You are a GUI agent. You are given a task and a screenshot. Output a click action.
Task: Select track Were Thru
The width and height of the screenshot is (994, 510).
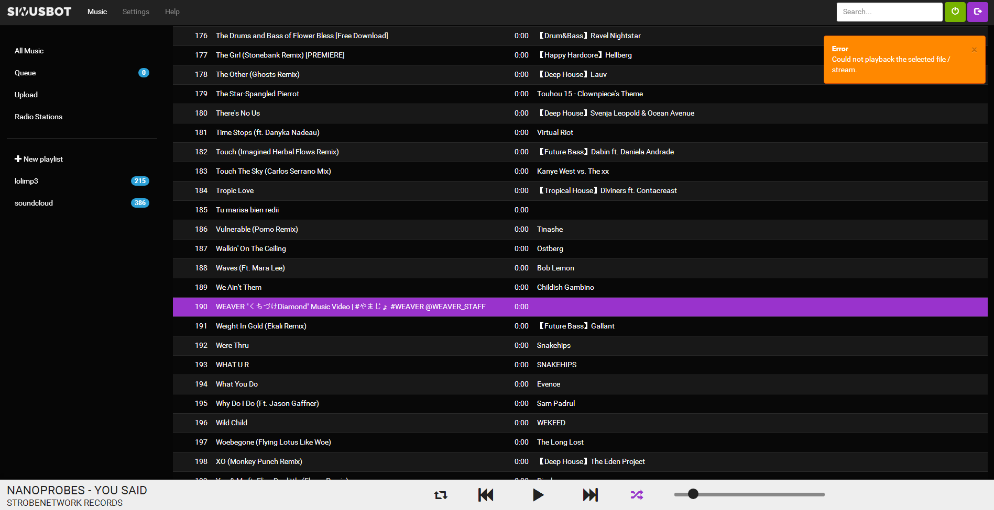click(580, 345)
